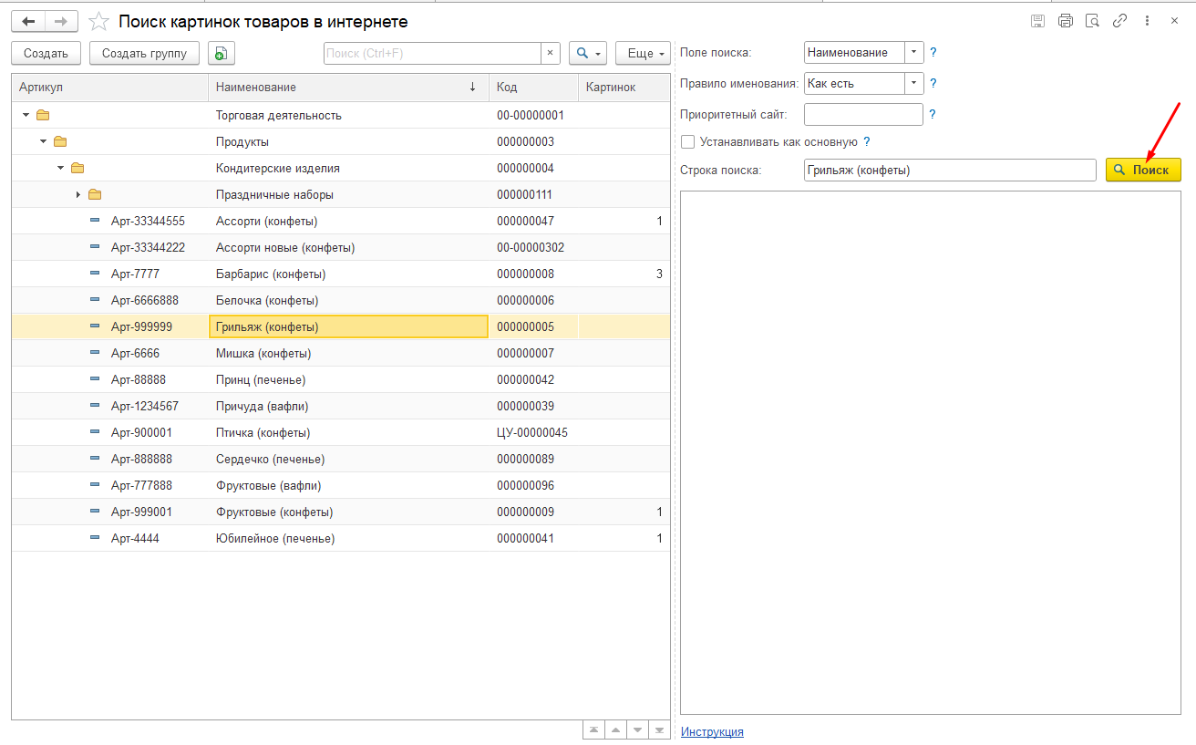Screen dimensions: 1196x745
Task: Print with the printer icon
Action: (x=1065, y=21)
